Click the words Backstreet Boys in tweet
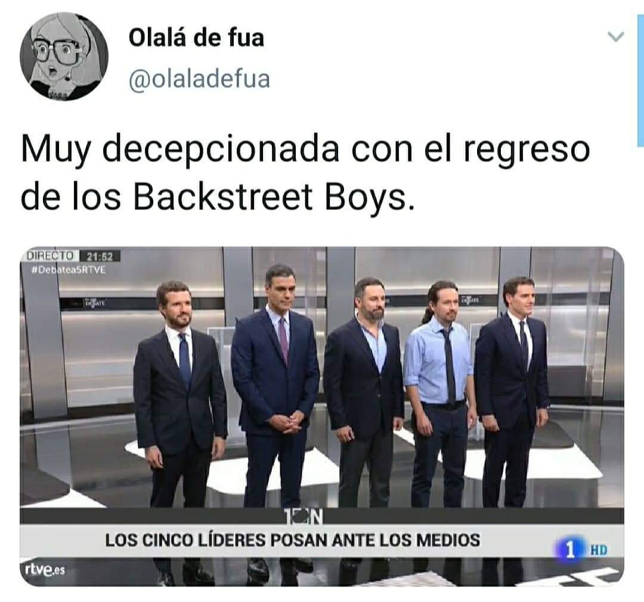Viewport: 644px width, 602px height. [271, 197]
